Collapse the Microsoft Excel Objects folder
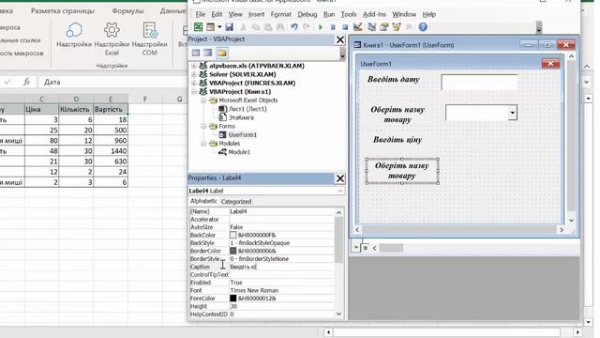The image size is (600, 338). pos(203,100)
